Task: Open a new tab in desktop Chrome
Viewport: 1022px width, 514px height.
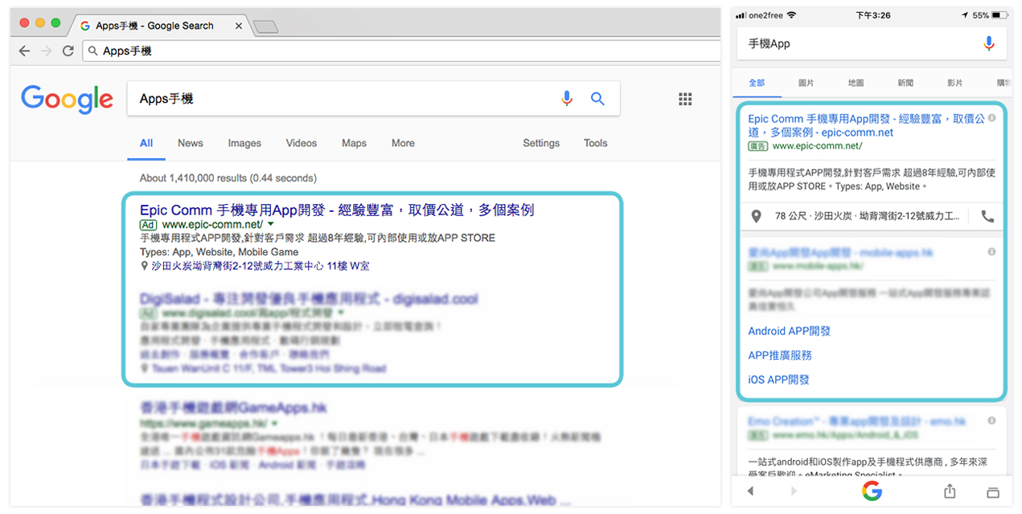Action: [x=265, y=27]
